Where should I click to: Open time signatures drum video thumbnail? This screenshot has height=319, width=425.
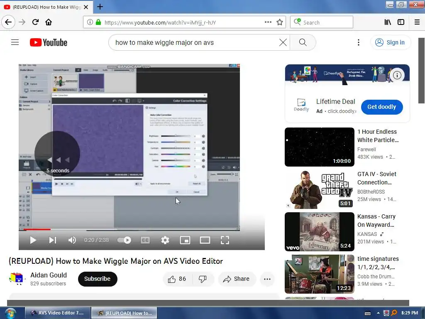coord(319,274)
